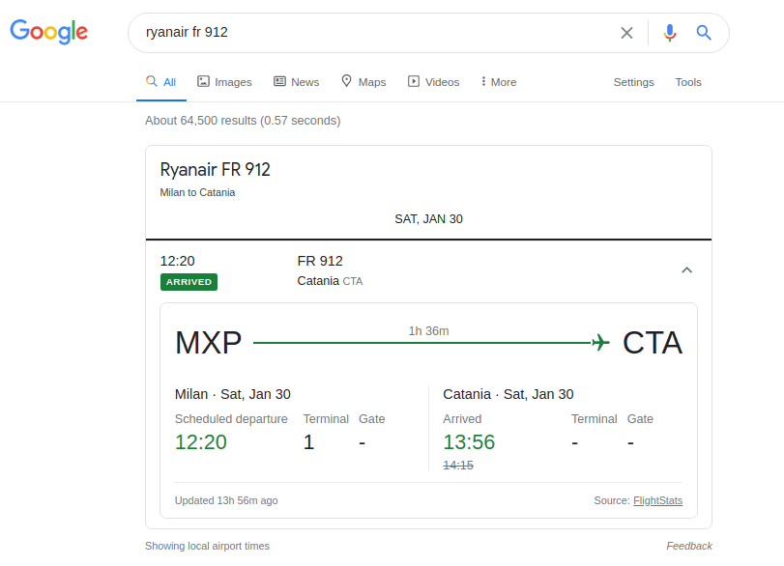Open search Tools
This screenshot has width=784, height=566.
click(x=688, y=82)
